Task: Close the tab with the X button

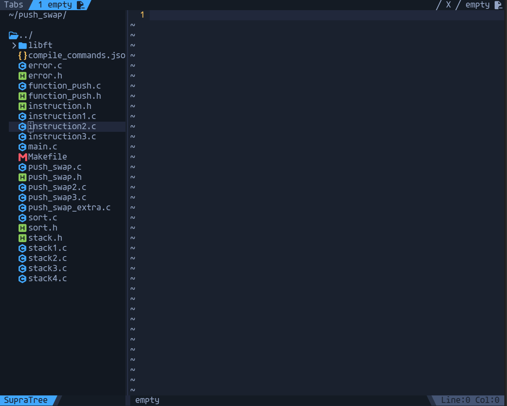Action: [x=448, y=5]
